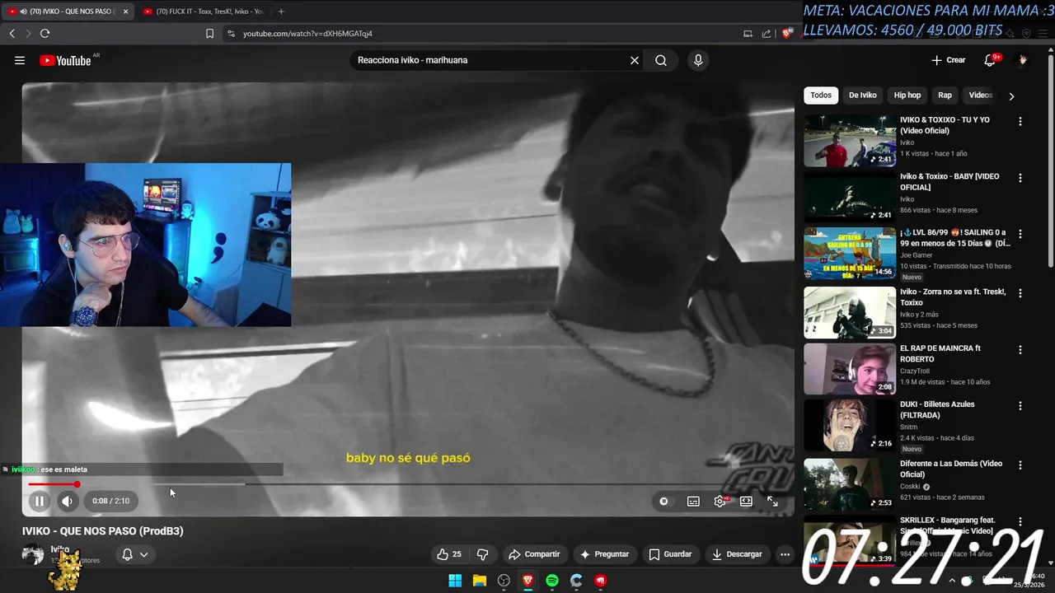1055x593 pixels.
Task: Open the YouTube hamburger guide menu
Action: coord(20,60)
